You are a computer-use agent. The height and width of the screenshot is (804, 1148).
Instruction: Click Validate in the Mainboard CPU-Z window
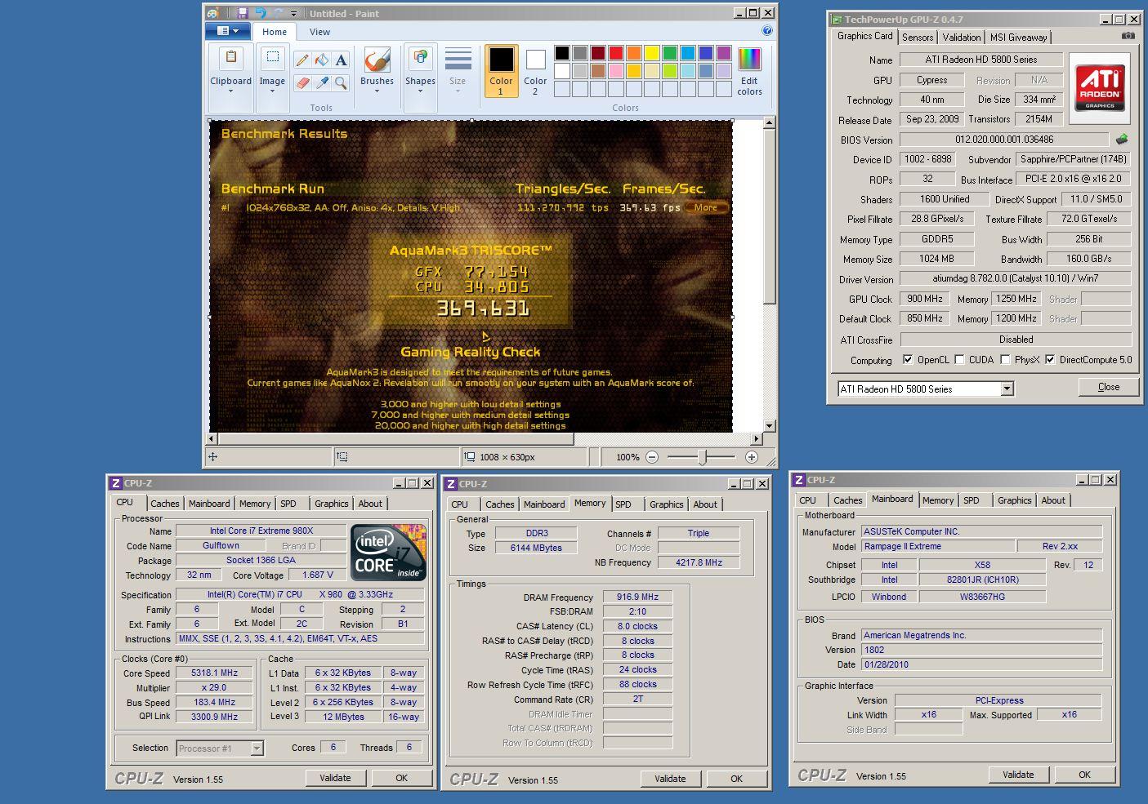pyautogui.click(x=1018, y=775)
